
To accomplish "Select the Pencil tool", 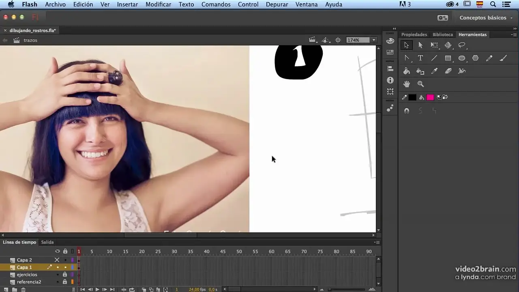I will pyautogui.click(x=489, y=58).
